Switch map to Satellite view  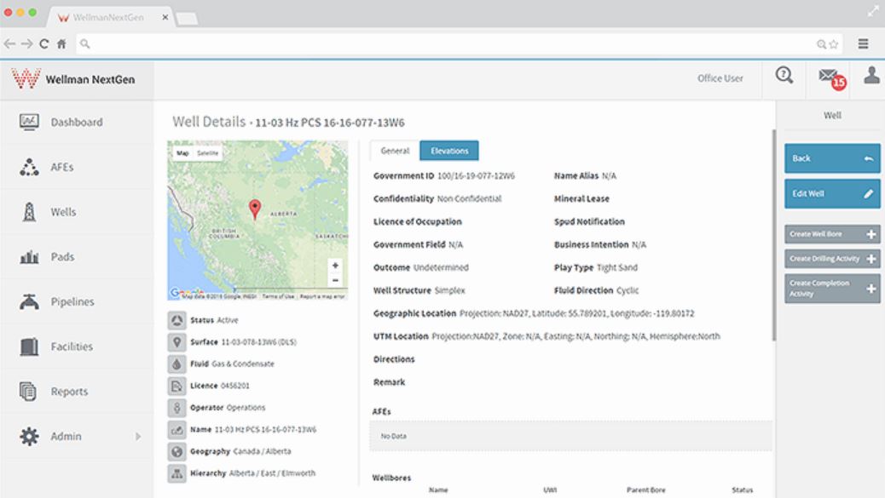tap(208, 152)
